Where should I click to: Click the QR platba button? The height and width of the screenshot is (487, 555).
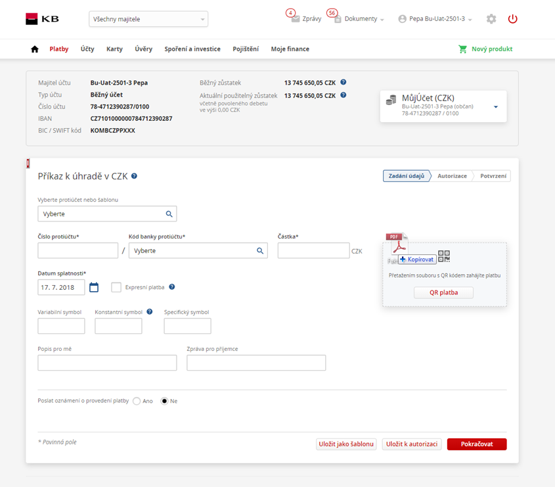(444, 292)
